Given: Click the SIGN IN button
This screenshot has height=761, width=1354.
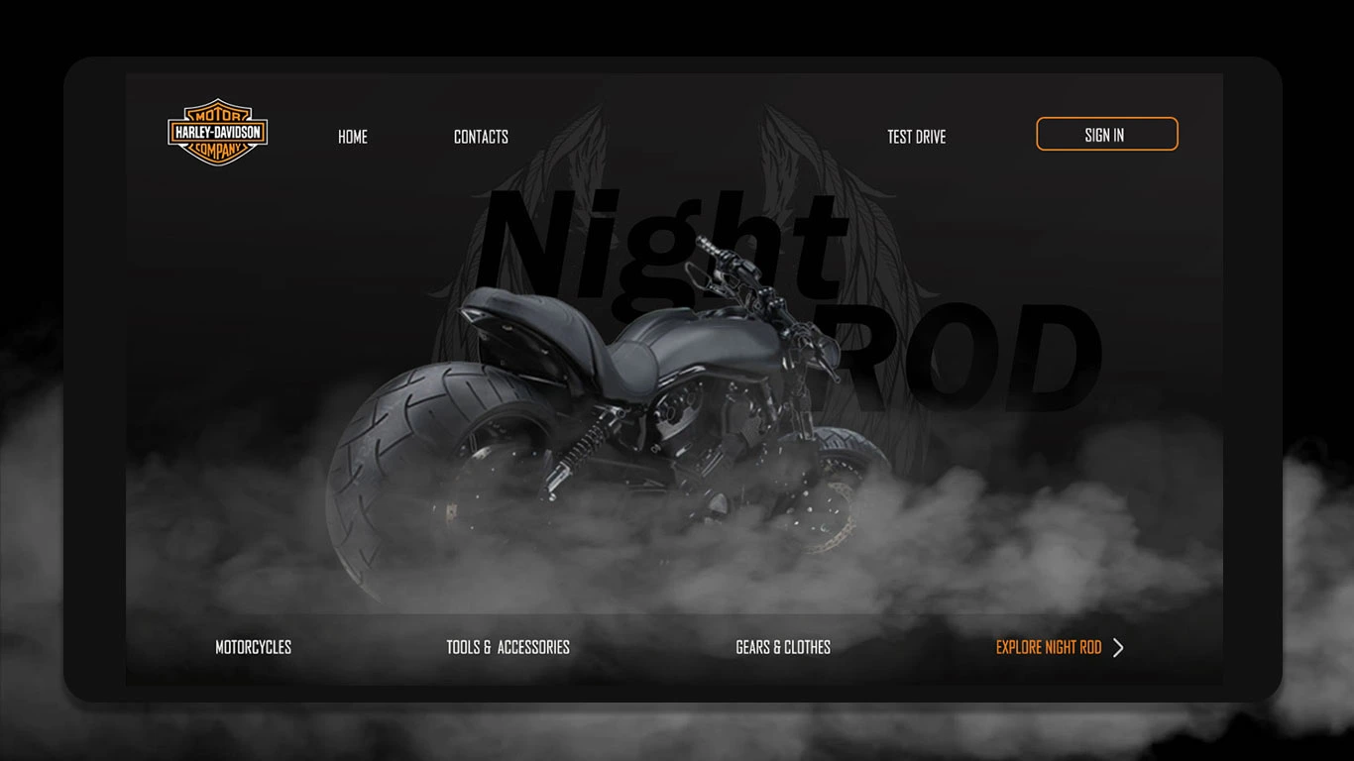Looking at the screenshot, I should 1107,134.
